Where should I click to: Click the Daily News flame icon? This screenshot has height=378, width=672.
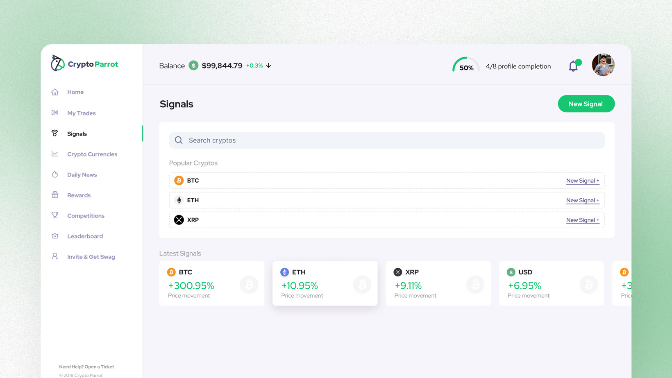(x=55, y=174)
